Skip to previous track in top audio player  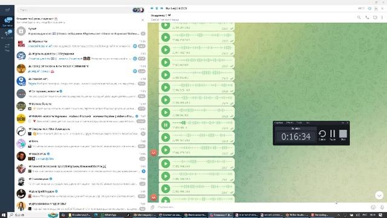(152, 8)
